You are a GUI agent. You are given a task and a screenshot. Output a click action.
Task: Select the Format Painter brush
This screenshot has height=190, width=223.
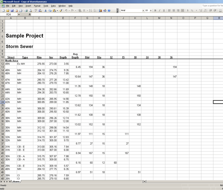tap(61, 10)
